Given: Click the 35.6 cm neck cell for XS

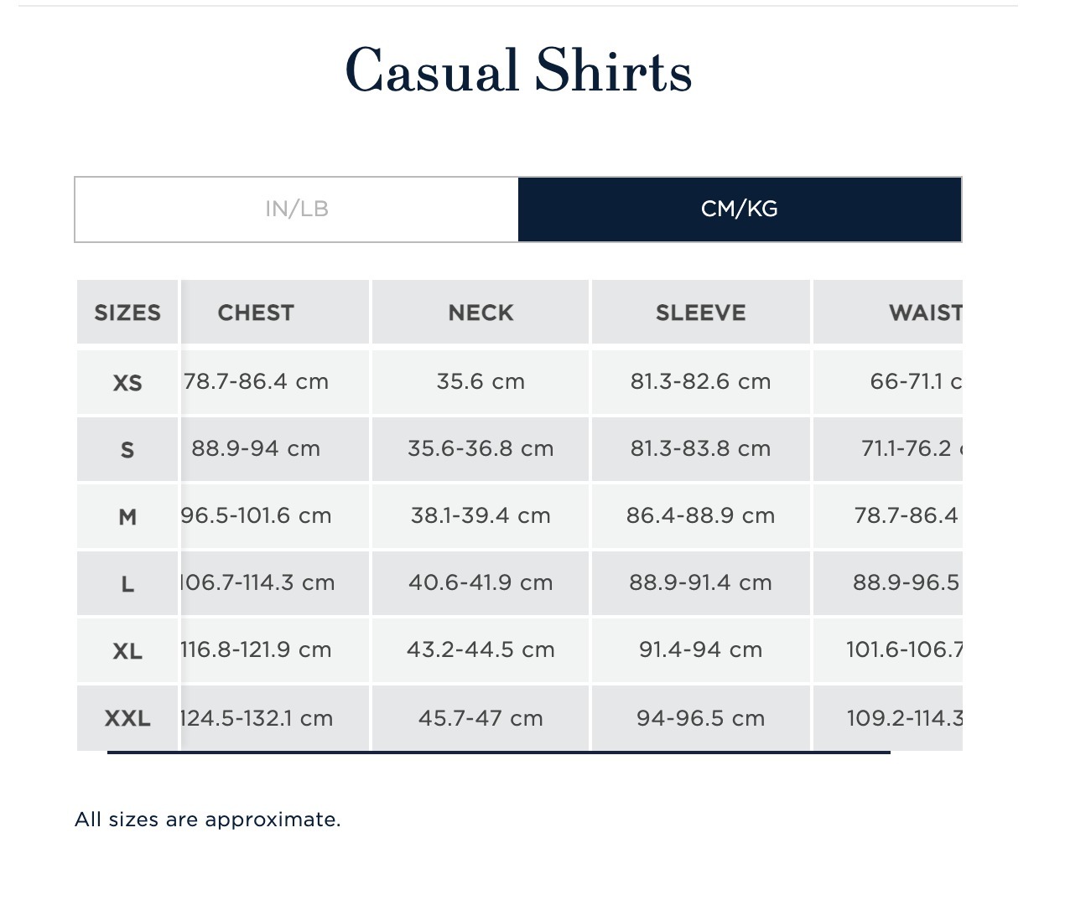Looking at the screenshot, I should click(481, 382).
